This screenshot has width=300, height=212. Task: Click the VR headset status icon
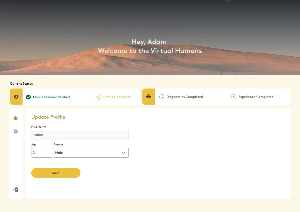[x=149, y=97]
